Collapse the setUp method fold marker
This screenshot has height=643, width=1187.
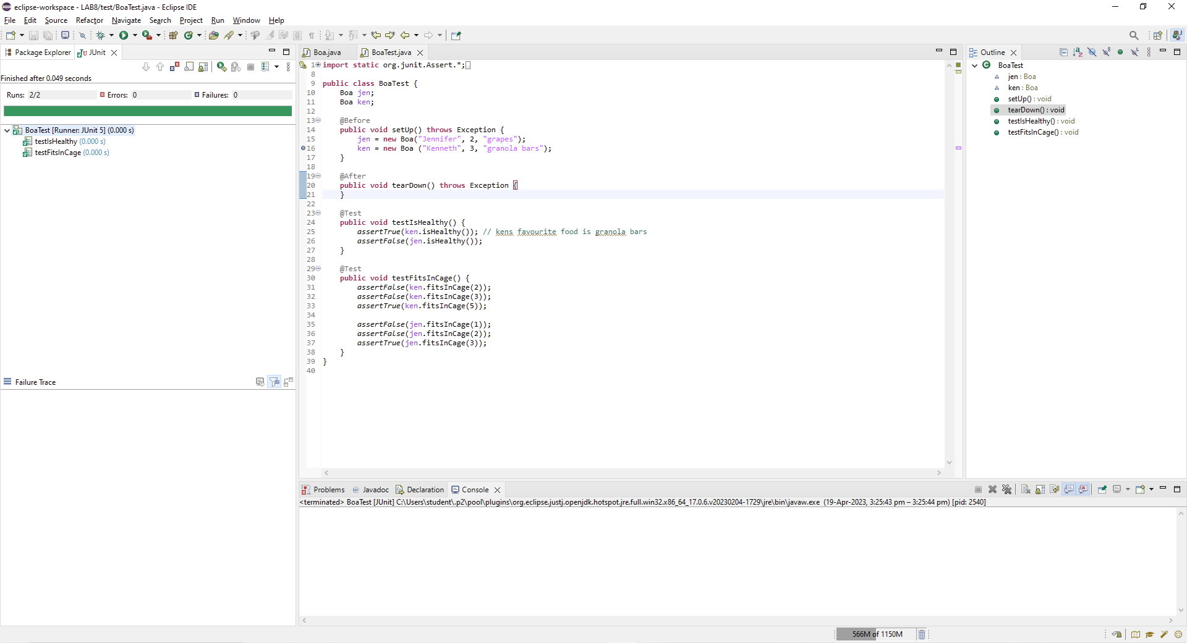pos(318,120)
